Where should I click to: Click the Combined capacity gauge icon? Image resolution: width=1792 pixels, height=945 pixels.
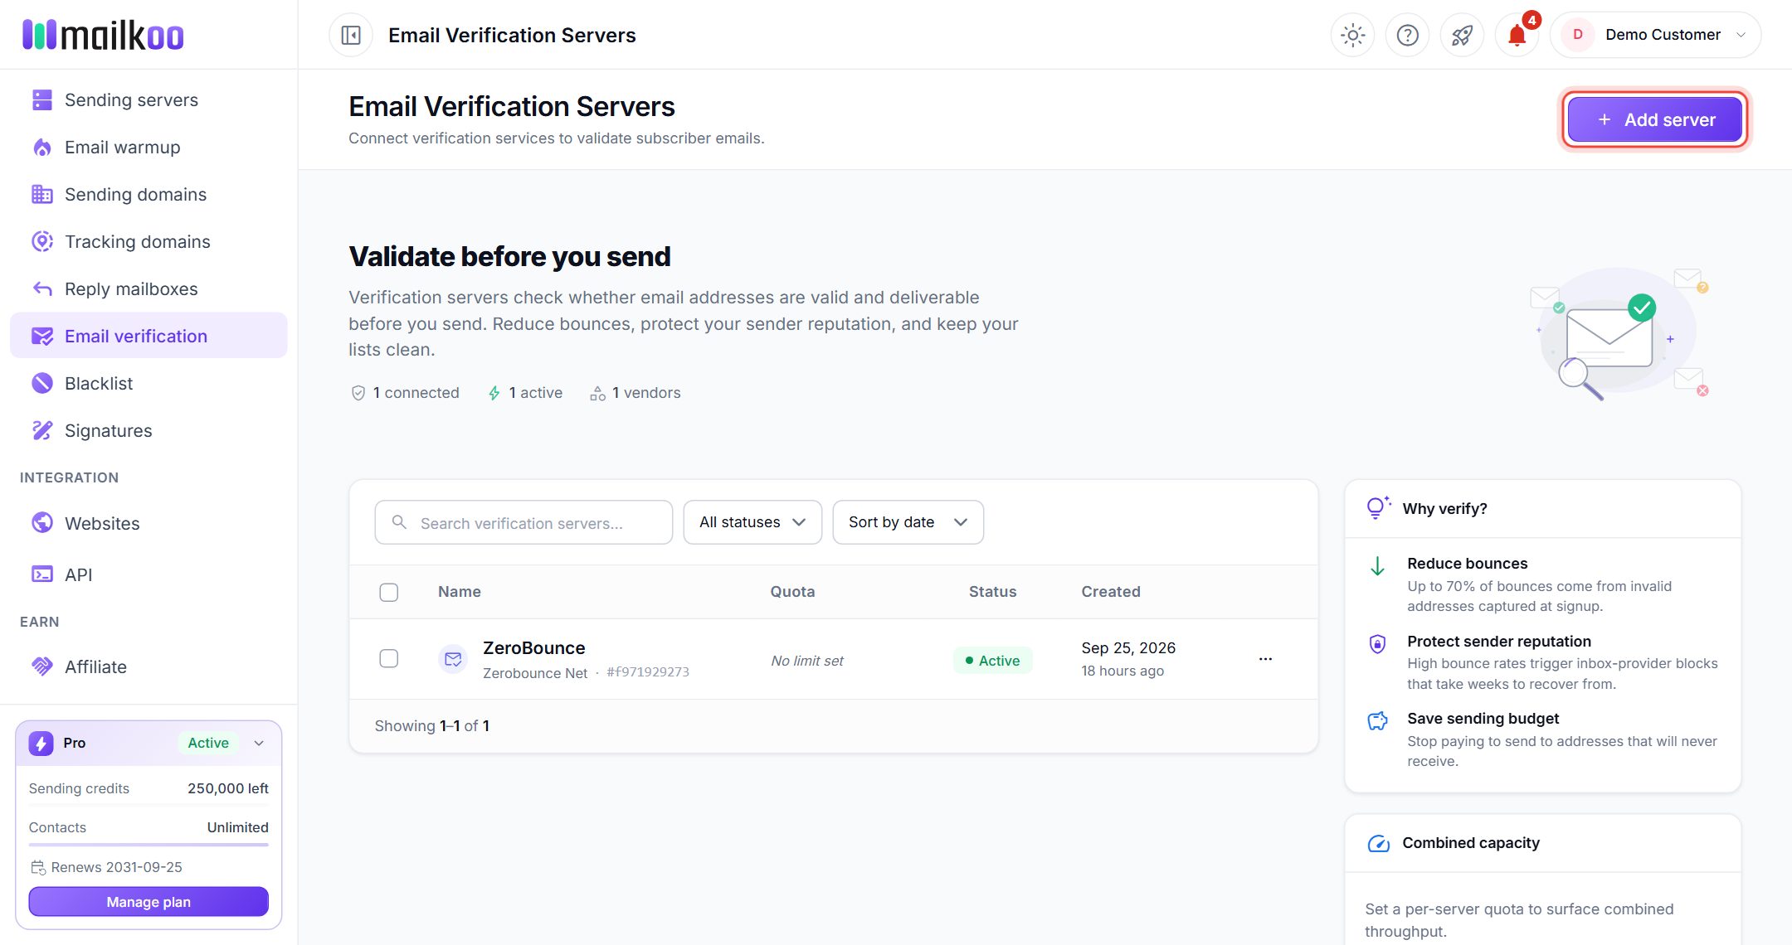pos(1378,843)
